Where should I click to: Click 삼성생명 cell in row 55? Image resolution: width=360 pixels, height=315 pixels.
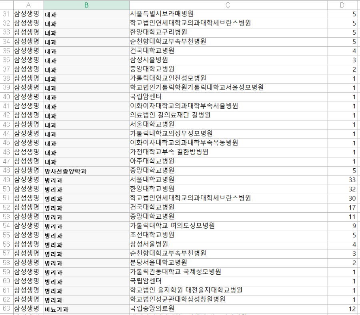tap(28, 235)
